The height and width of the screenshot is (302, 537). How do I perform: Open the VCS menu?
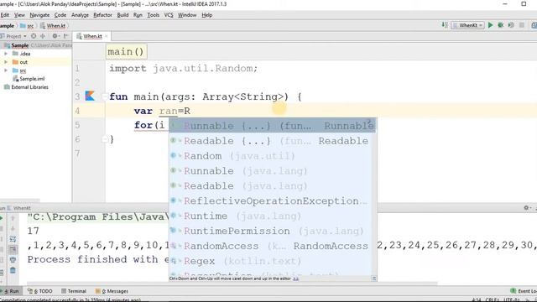click(x=169, y=15)
